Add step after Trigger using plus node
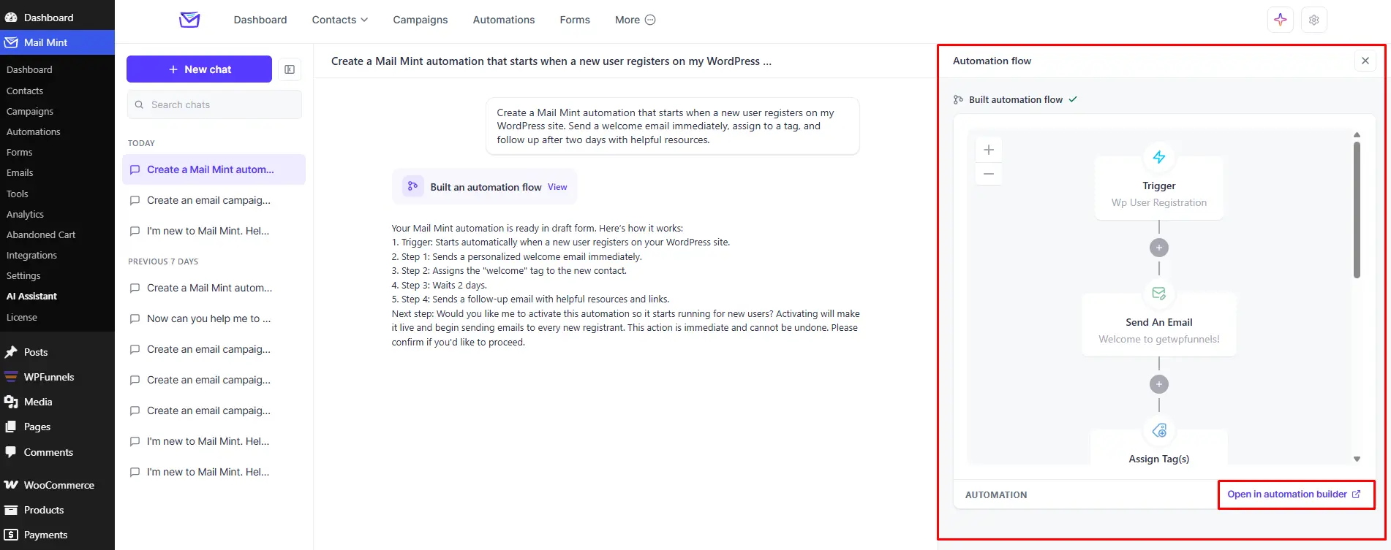This screenshot has height=550, width=1391. tap(1159, 248)
